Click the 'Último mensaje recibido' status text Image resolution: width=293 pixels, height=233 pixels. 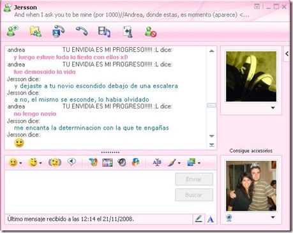point(71,219)
